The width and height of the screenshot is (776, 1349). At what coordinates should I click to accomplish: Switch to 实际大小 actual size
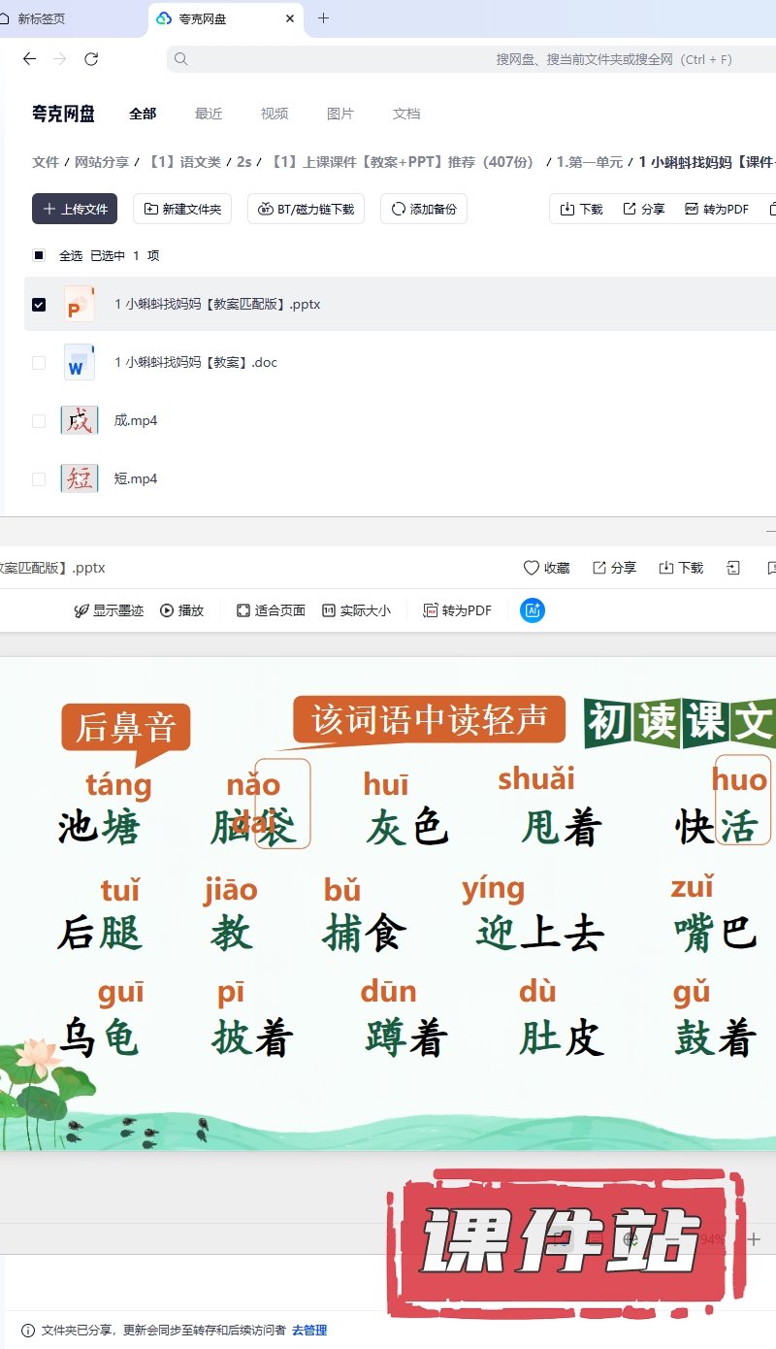(356, 610)
